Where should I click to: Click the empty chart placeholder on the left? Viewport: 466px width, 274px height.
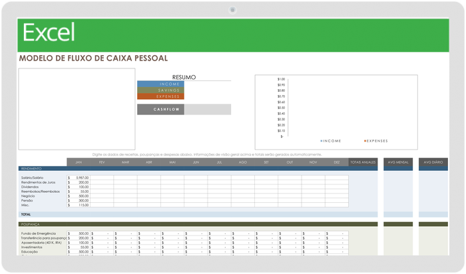pyautogui.click(x=77, y=109)
